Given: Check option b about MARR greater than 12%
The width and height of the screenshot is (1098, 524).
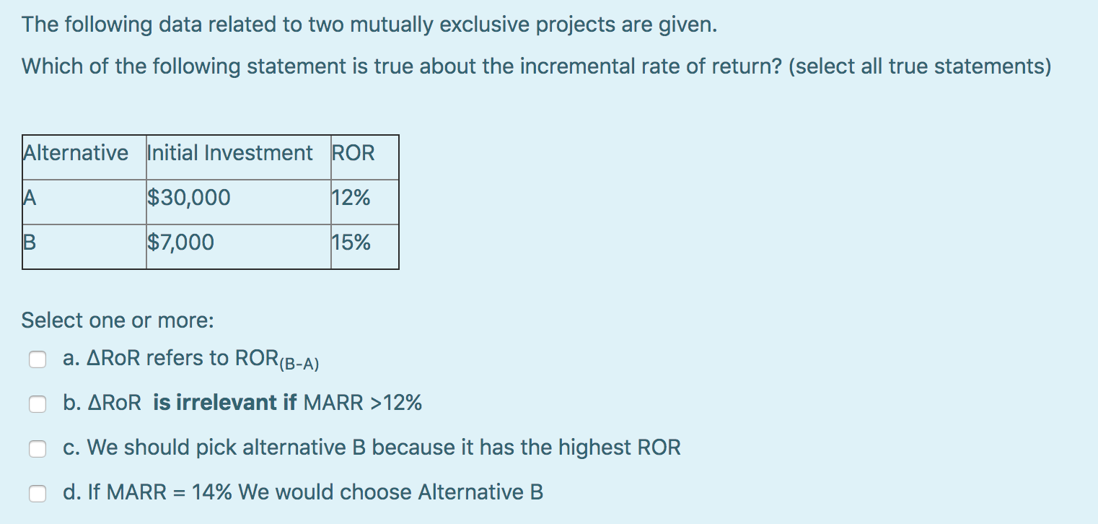Looking at the screenshot, I should pos(37,403).
